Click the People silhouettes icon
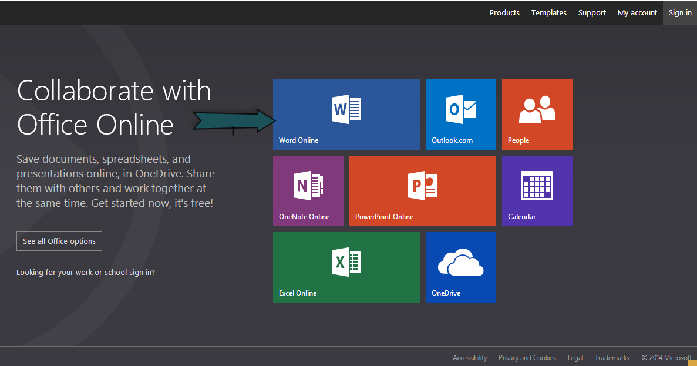 tap(537, 109)
